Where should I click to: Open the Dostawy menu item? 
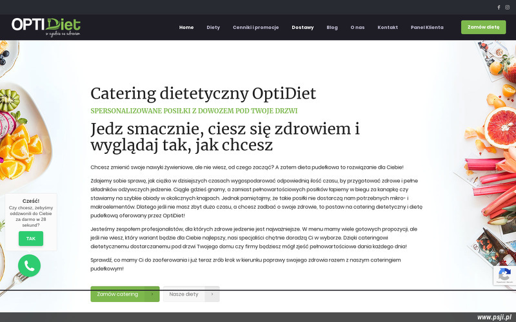click(x=303, y=27)
